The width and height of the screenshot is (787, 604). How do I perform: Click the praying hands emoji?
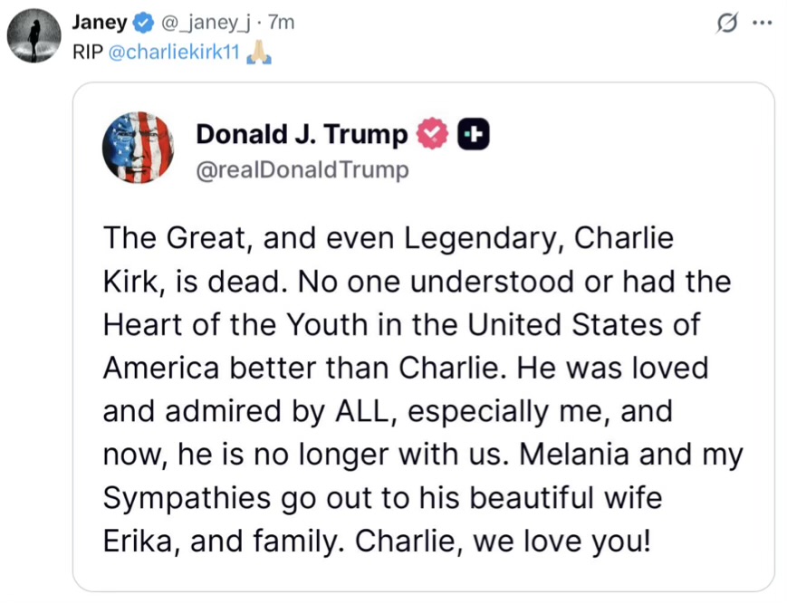(258, 53)
